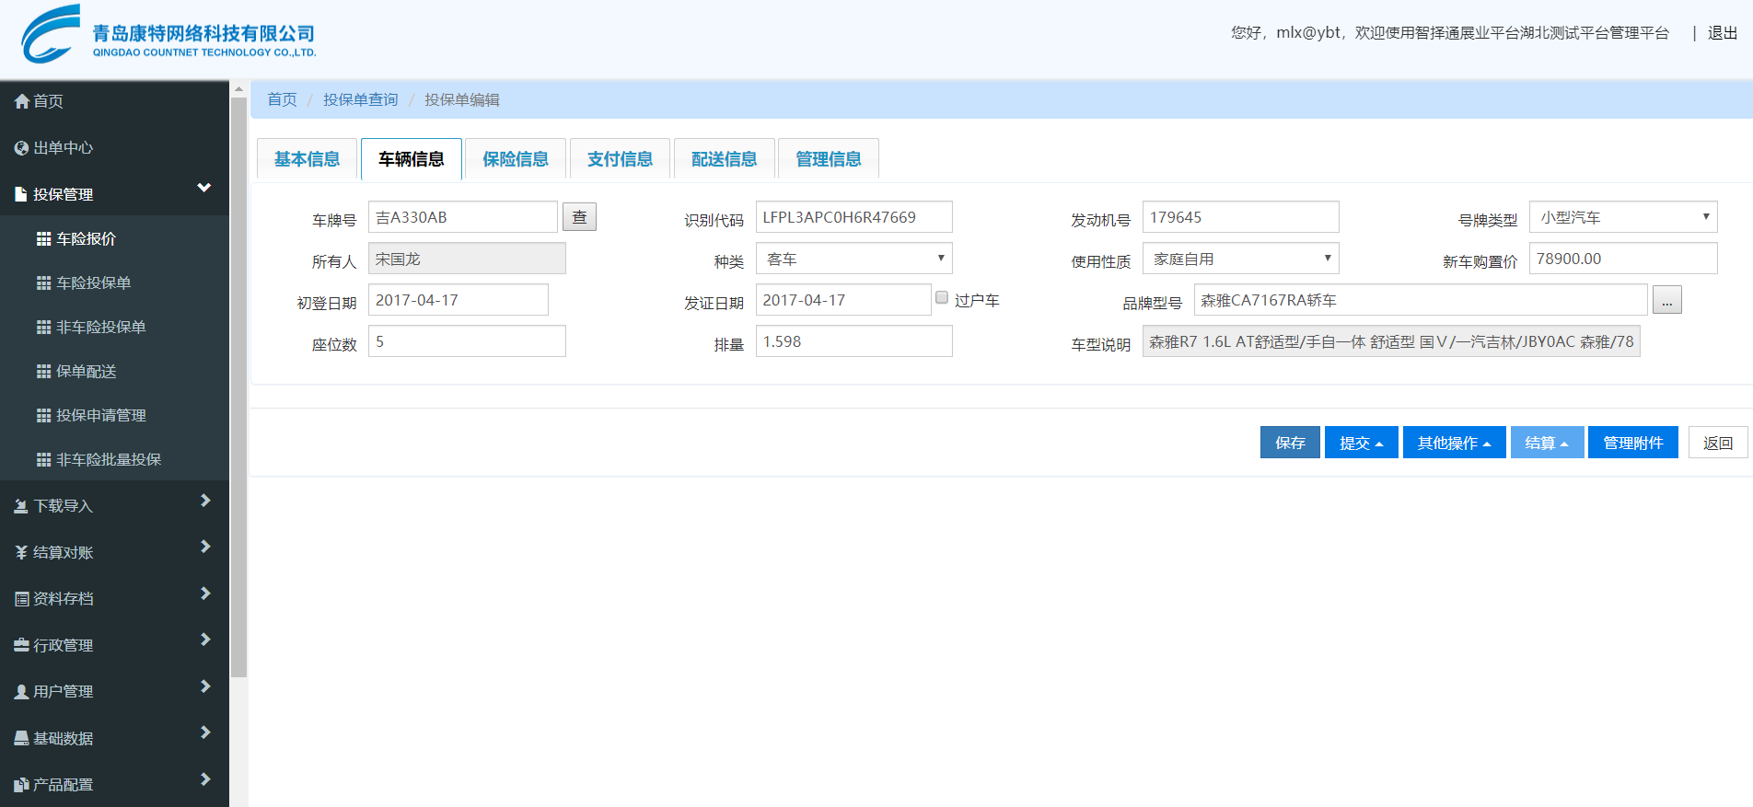Screen dimensions: 1753x807
Task: Click the home icon beside 首页 in sidebar
Action: click(22, 101)
